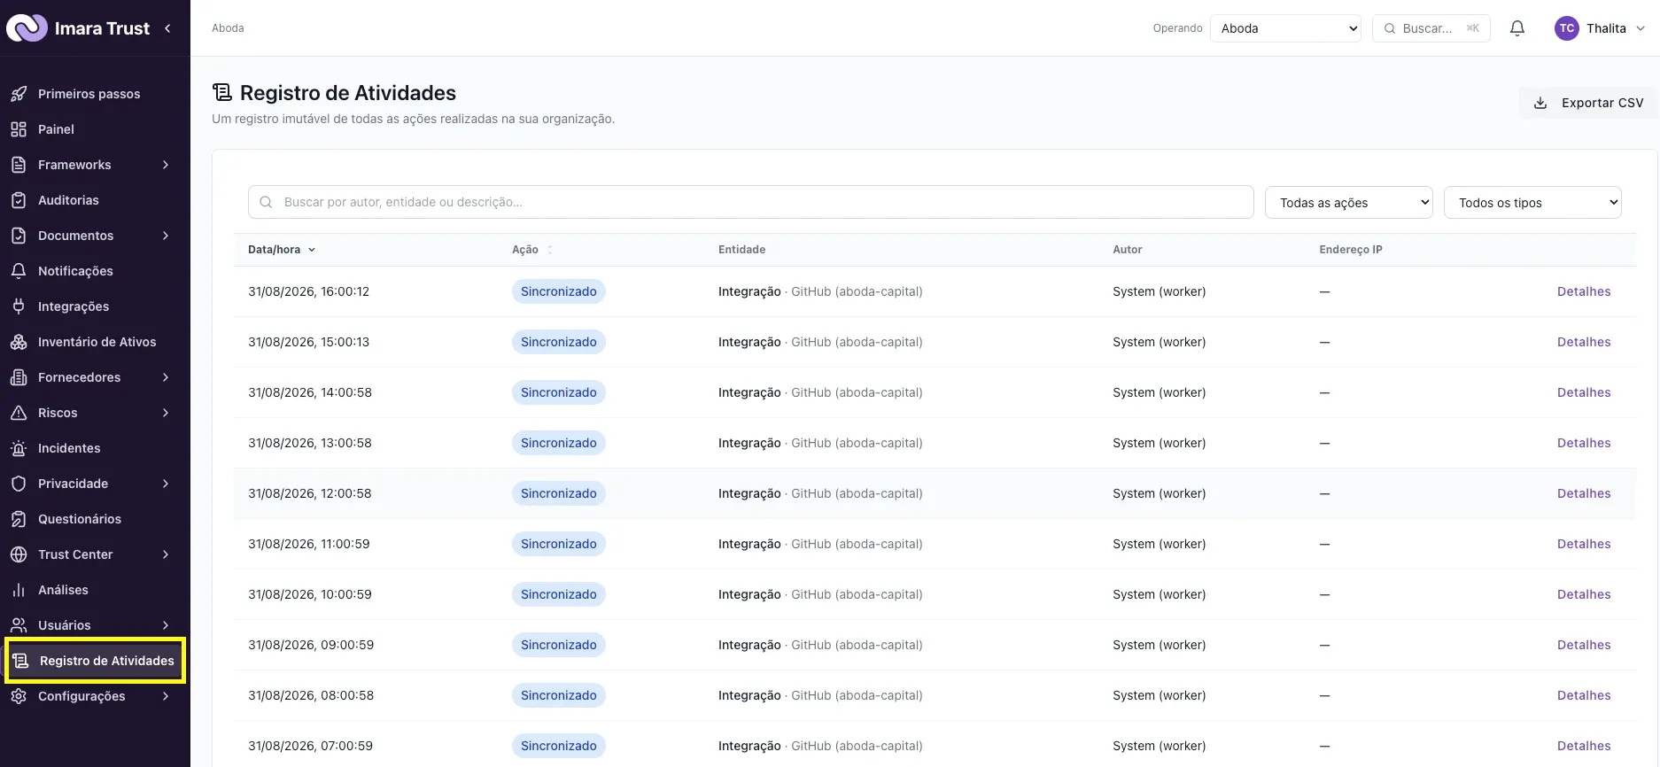The width and height of the screenshot is (1660, 767).
Task: Expand the Privacidade submenu chevron
Action: point(166,484)
